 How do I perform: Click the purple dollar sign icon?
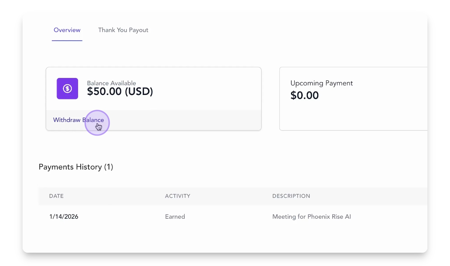[67, 89]
